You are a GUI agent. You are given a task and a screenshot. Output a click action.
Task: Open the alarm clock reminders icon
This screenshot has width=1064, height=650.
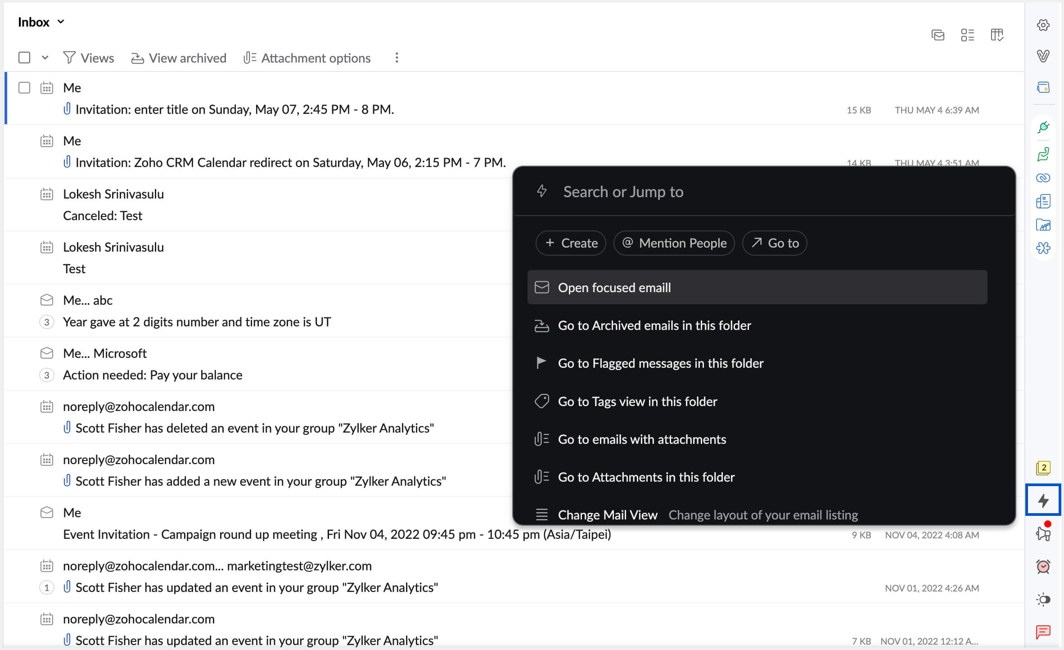coord(1043,566)
